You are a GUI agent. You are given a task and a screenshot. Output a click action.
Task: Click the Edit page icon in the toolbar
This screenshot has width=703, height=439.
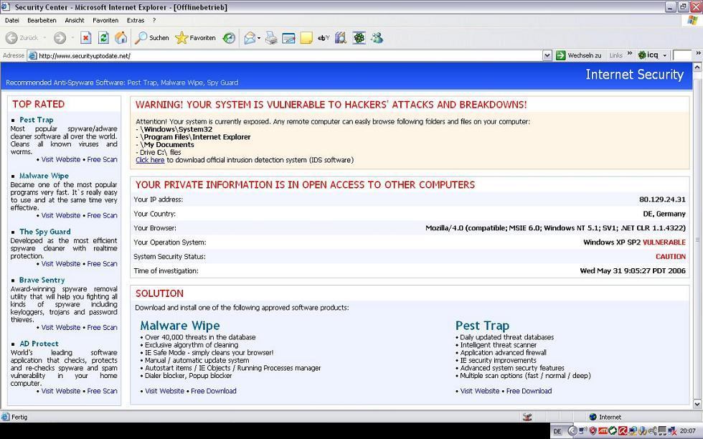click(288, 38)
